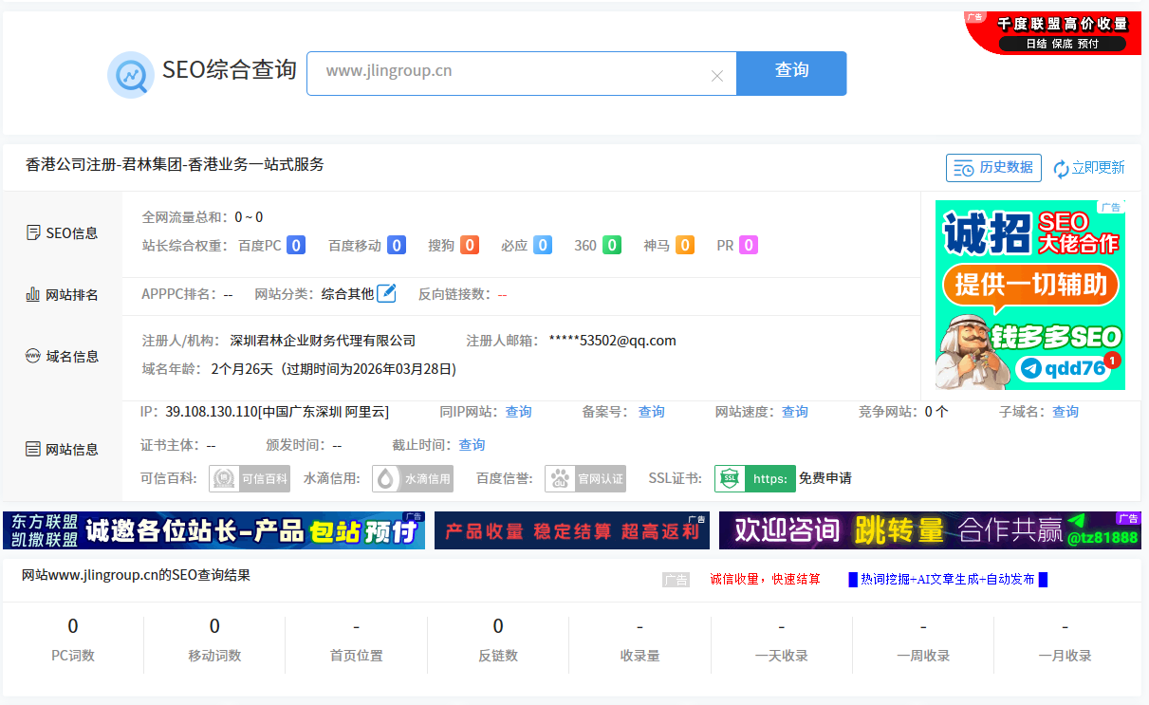Screen dimensions: 1149x705
Task: Click registrant 深圳君林企业财务代理有限公司
Action: click(x=323, y=341)
